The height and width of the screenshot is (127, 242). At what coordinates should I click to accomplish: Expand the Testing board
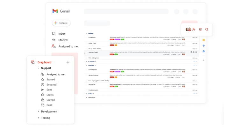tap(39, 118)
